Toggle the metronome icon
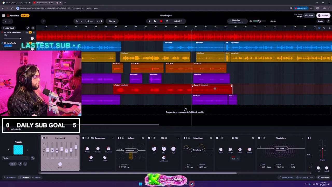 coord(77,21)
